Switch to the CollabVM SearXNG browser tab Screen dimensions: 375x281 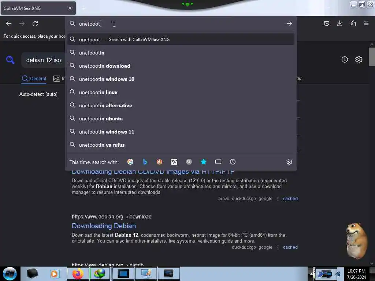38,8
